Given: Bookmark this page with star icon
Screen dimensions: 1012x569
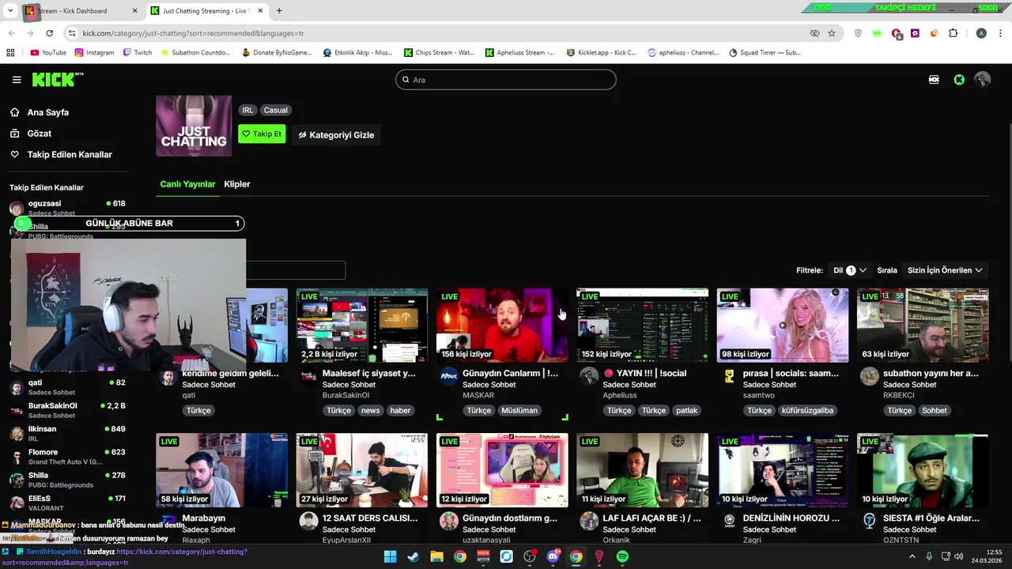Looking at the screenshot, I should [x=832, y=33].
